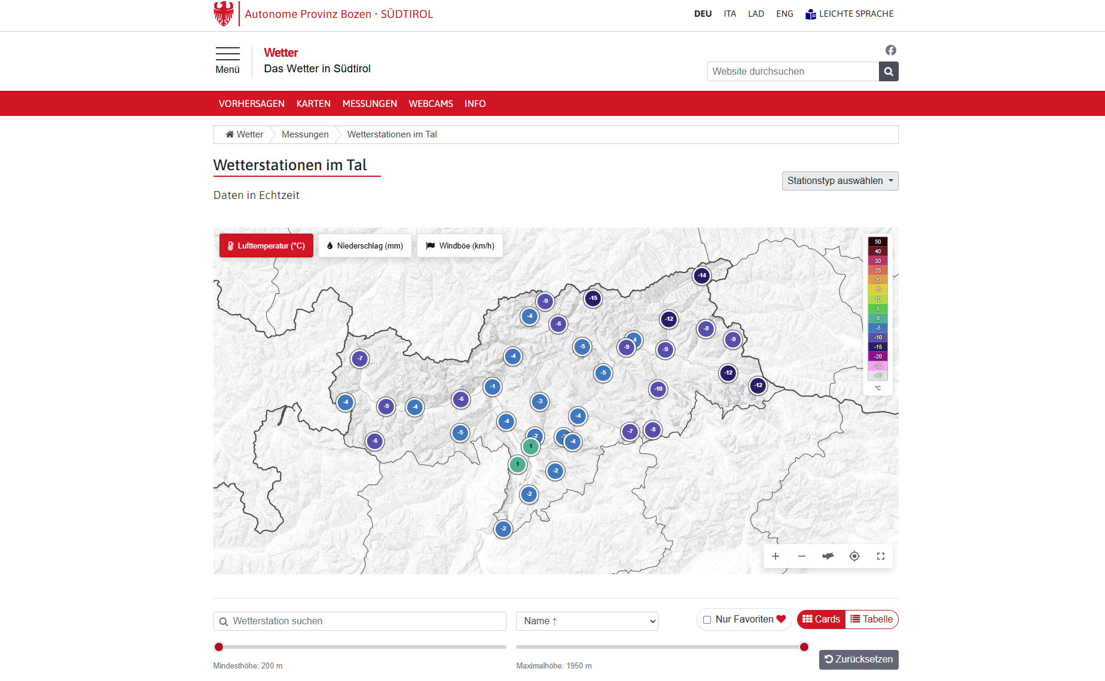Open the WEBCAMS menu item
This screenshot has height=681, width=1105.
coord(431,104)
